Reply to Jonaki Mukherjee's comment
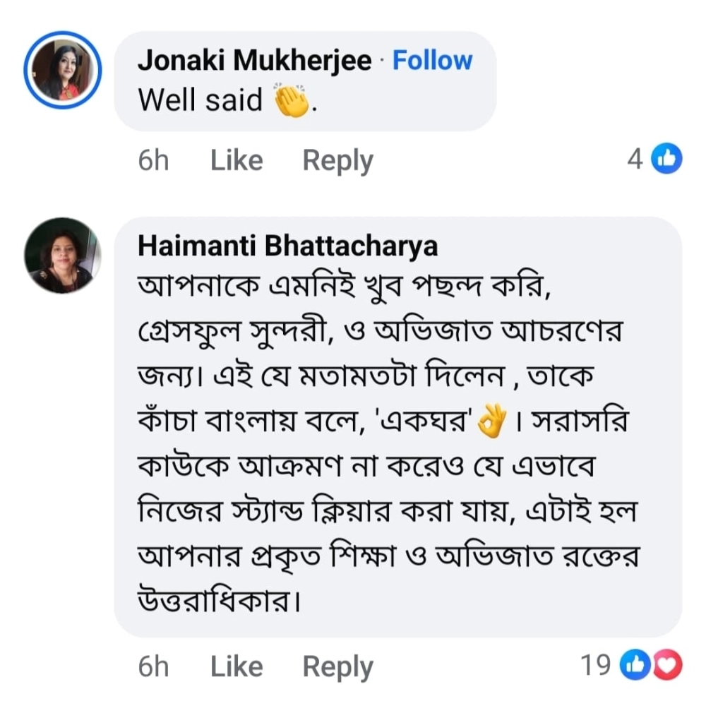The height and width of the screenshot is (701, 706). point(337,160)
